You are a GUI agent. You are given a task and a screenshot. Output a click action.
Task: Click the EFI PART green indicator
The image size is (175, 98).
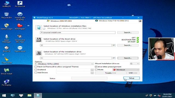click(x=138, y=42)
